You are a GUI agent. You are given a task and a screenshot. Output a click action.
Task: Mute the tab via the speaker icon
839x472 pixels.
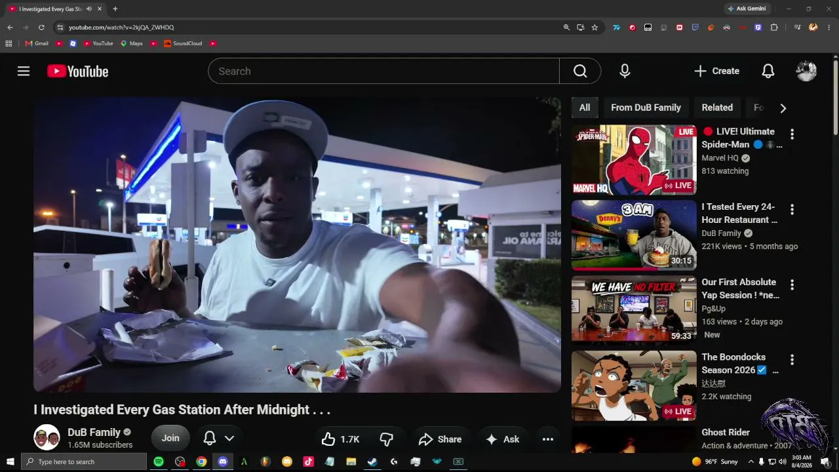pos(89,9)
